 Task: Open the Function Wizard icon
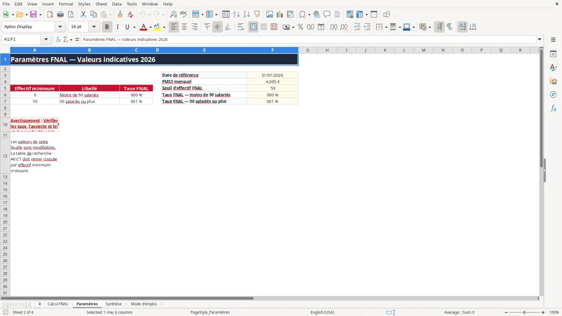[x=59, y=40]
